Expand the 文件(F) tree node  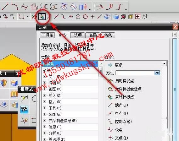tap(45, 77)
